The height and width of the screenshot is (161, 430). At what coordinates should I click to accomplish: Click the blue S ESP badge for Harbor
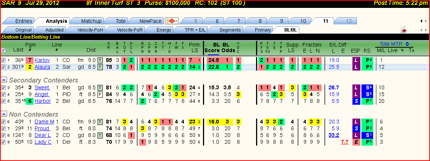tap(356, 101)
